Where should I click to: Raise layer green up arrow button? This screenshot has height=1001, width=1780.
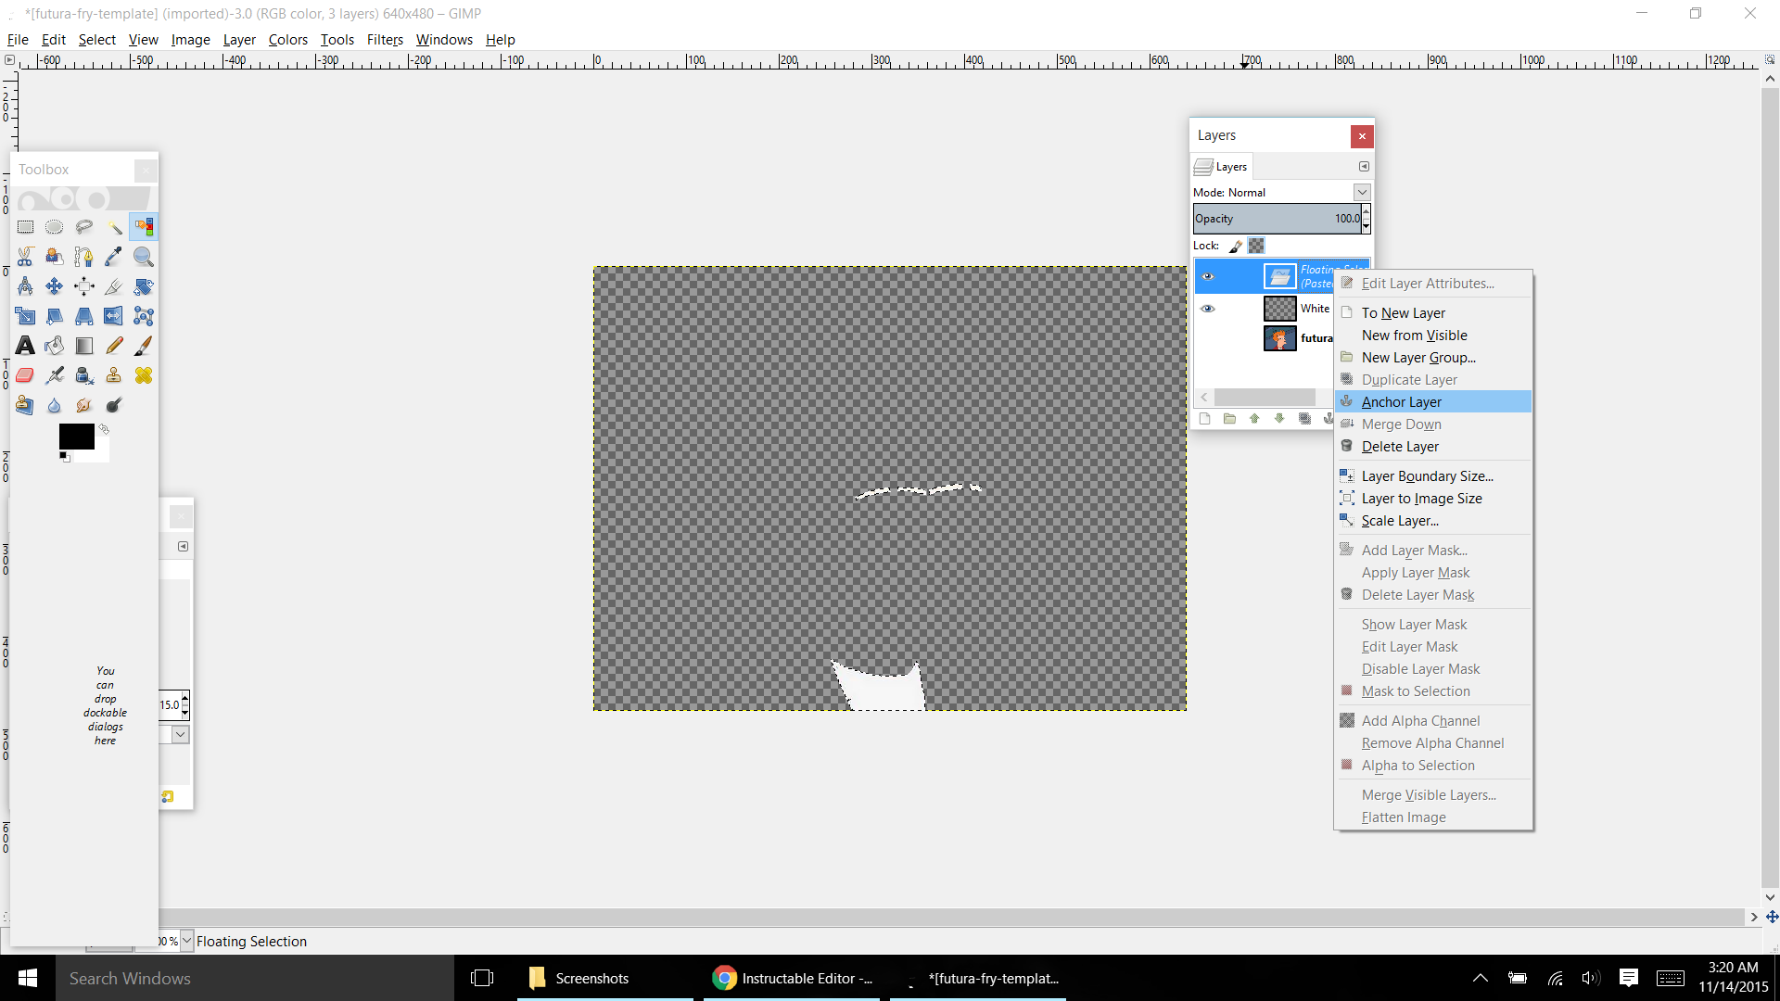pos(1254,419)
